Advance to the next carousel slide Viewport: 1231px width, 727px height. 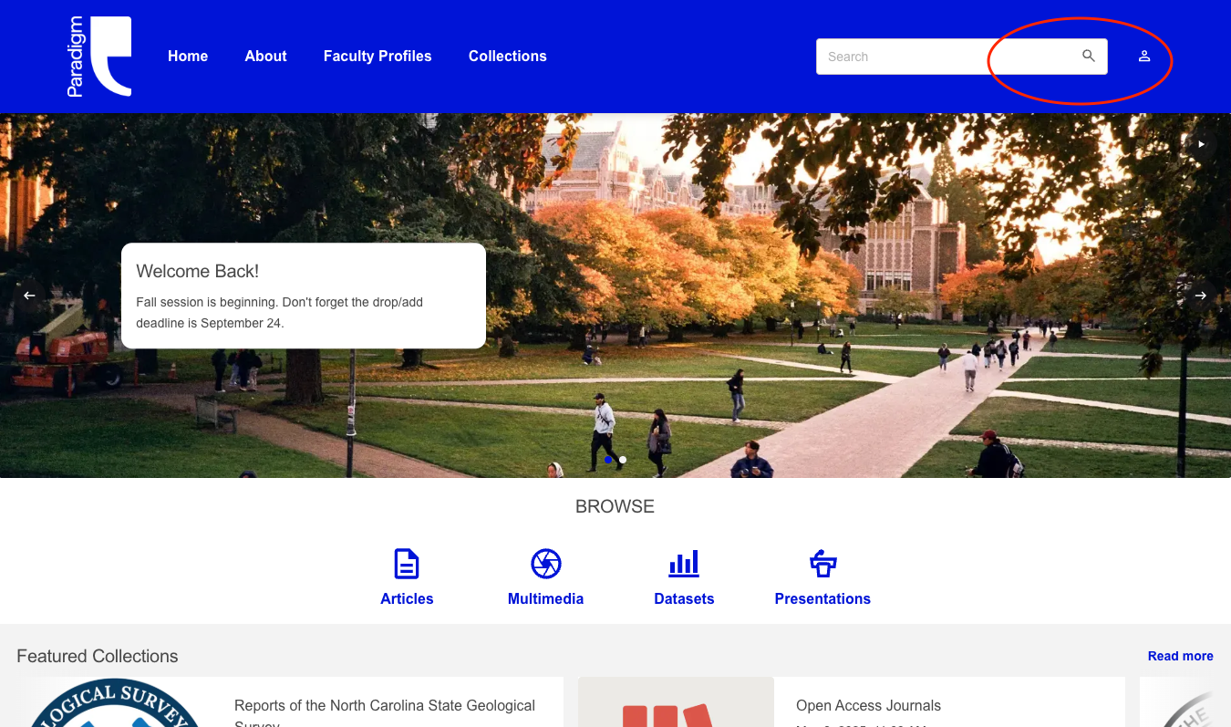pos(1201,296)
